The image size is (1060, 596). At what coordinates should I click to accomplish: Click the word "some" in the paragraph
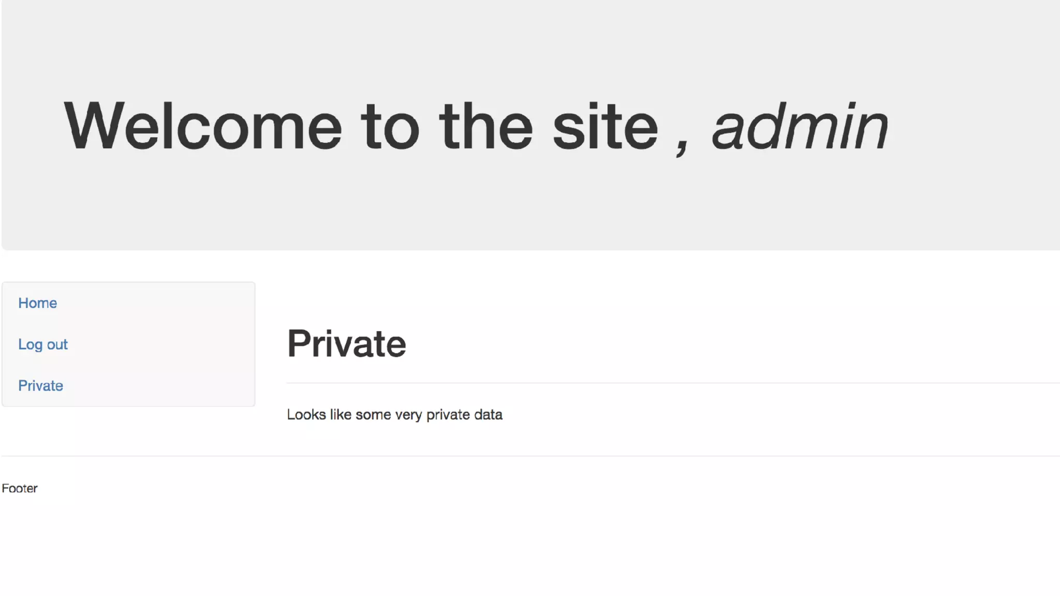[373, 415]
